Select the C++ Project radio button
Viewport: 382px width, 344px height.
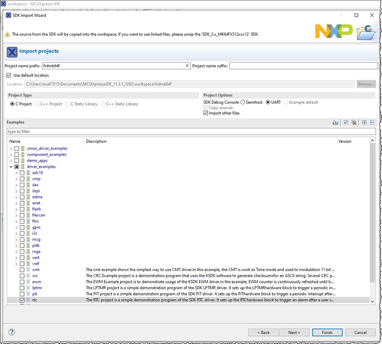pos(37,104)
